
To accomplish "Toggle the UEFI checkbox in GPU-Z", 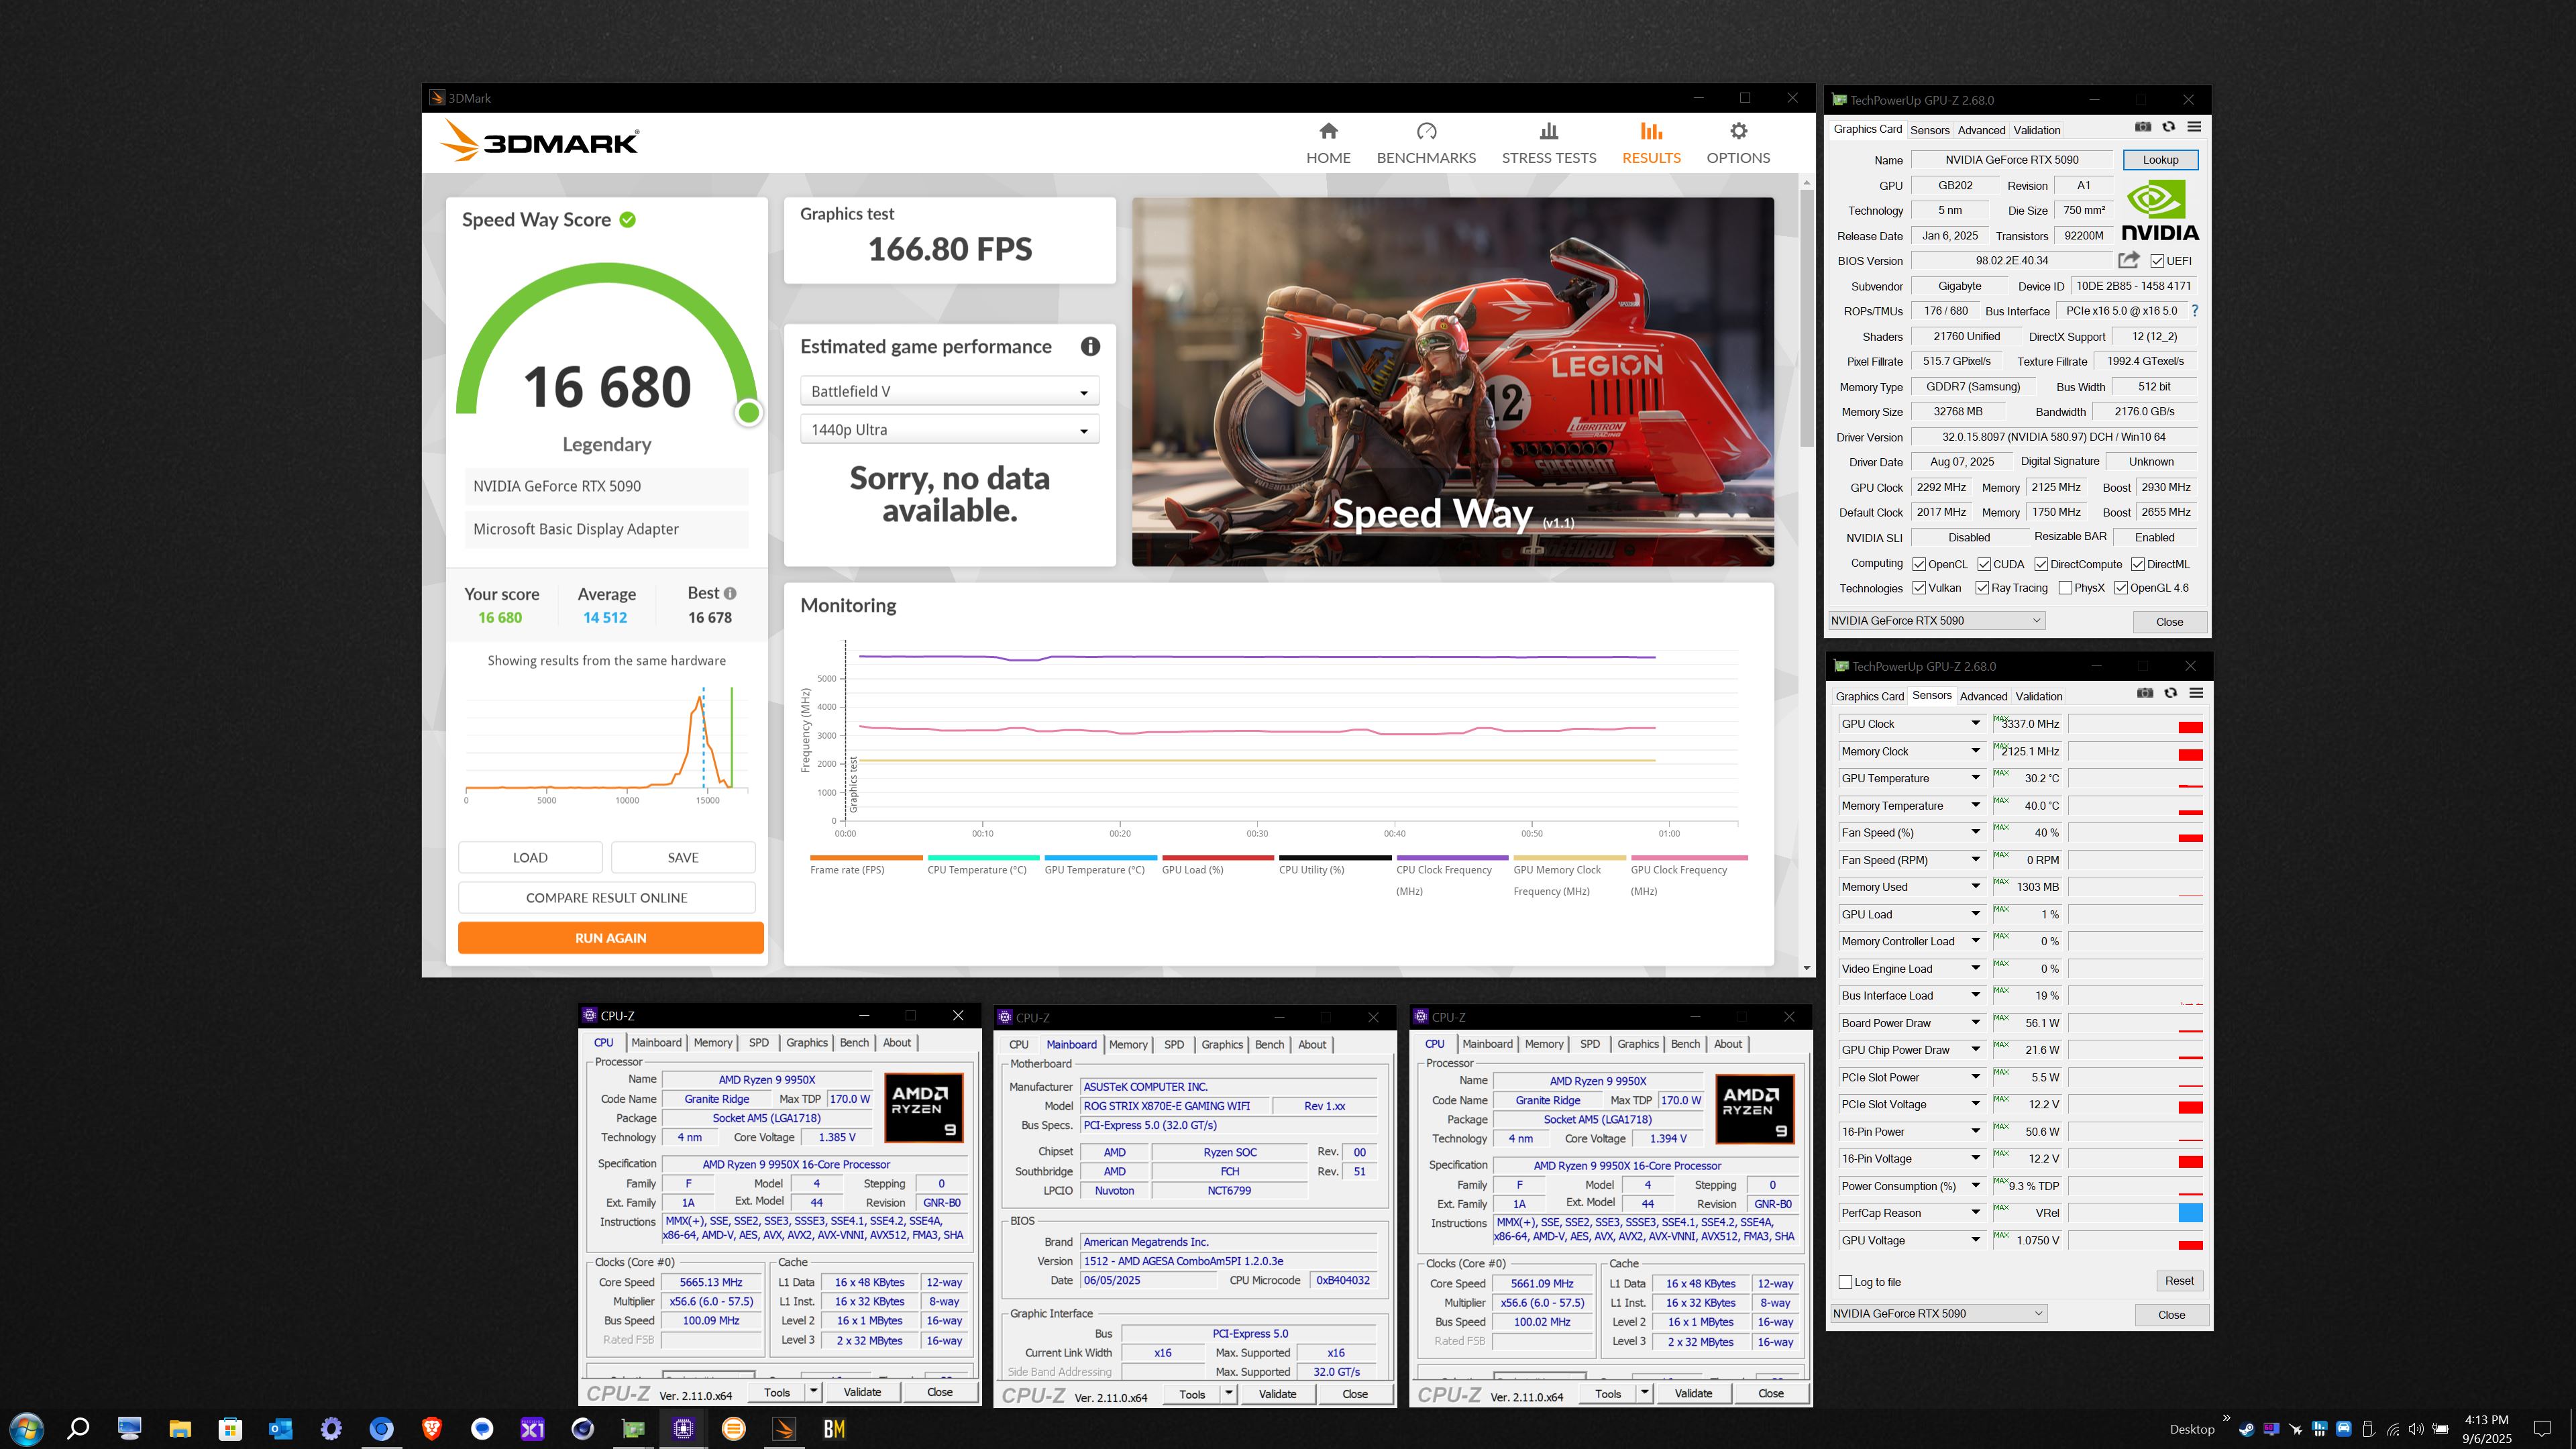I will coord(2157,261).
